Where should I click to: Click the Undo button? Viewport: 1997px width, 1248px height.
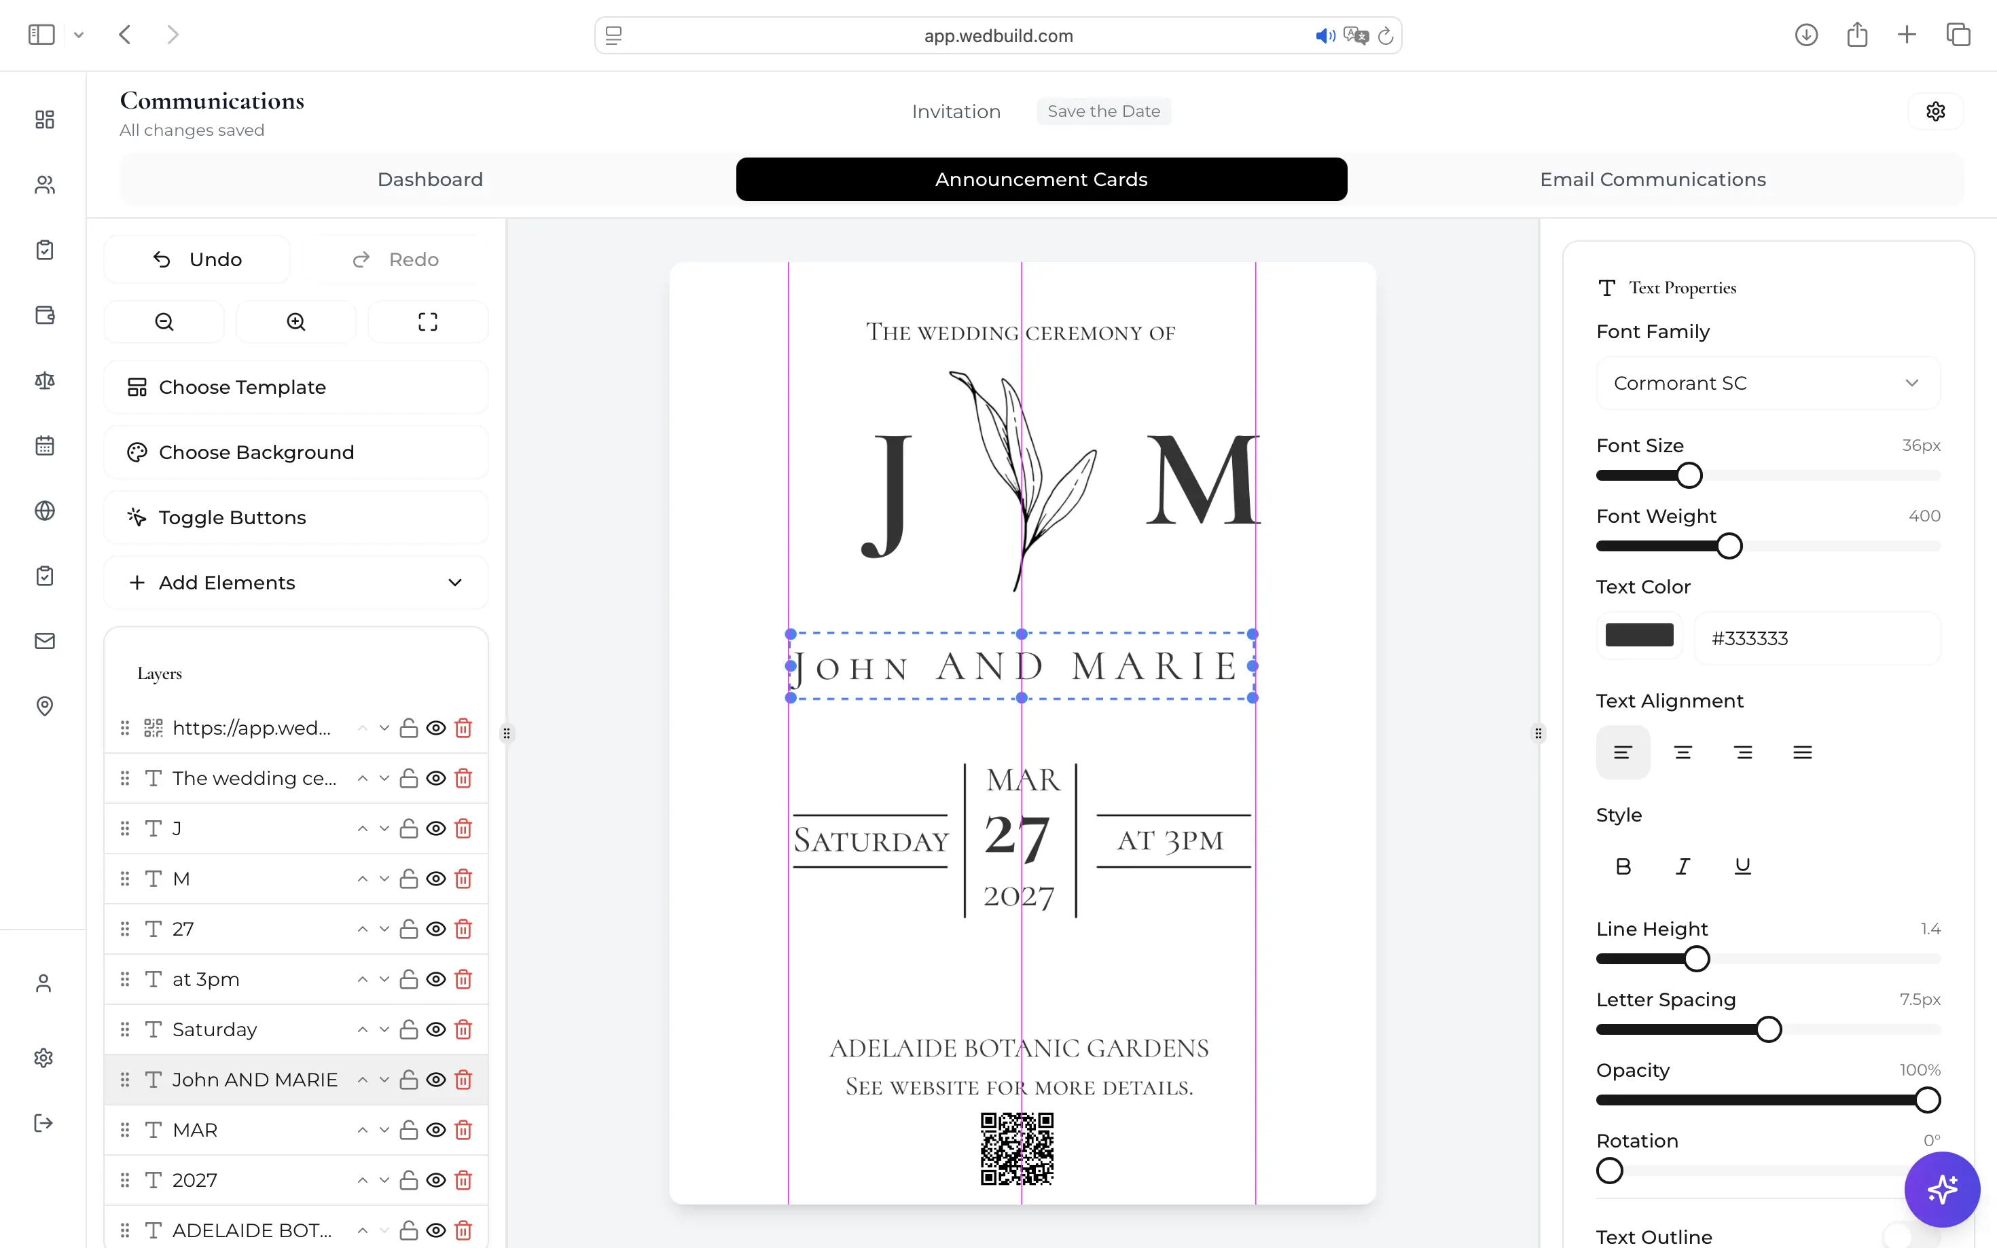196,260
